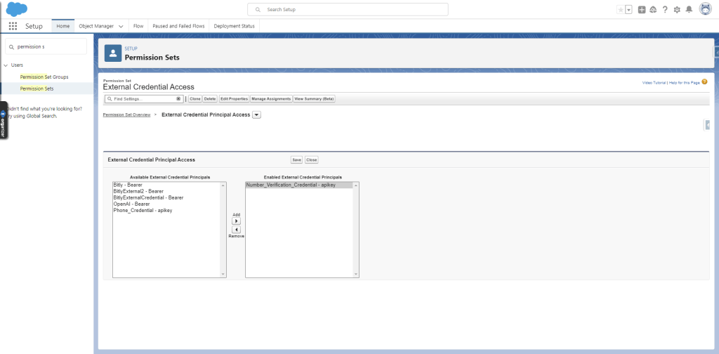Switch to the Home tab

pyautogui.click(x=62, y=26)
